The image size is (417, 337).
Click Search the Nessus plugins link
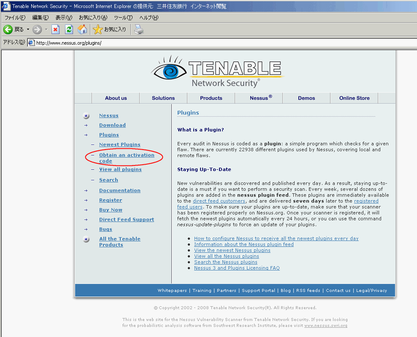226,262
